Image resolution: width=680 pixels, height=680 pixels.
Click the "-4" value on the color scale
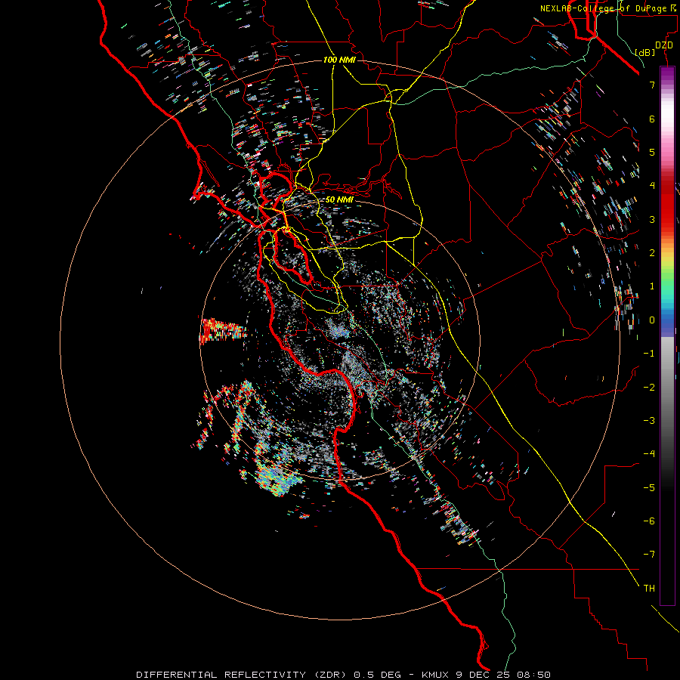649,454
